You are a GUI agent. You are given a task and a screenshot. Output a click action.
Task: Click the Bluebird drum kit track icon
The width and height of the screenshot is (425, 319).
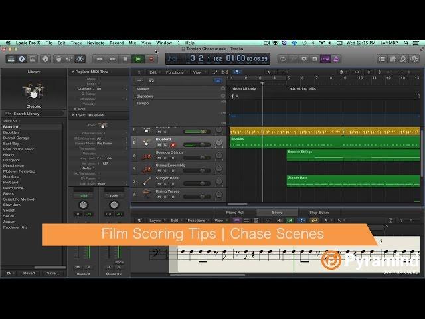tap(147, 142)
